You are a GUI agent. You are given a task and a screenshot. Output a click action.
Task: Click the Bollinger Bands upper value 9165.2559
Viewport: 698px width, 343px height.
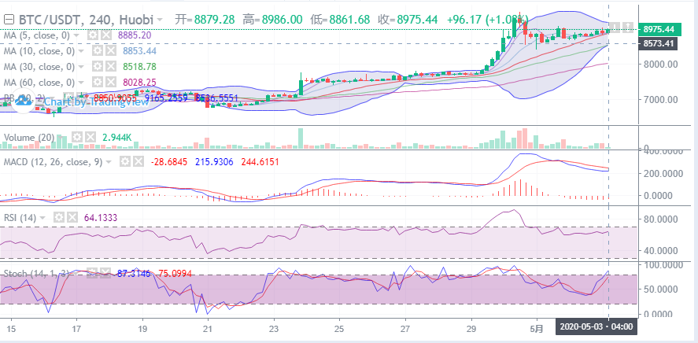pyautogui.click(x=167, y=98)
